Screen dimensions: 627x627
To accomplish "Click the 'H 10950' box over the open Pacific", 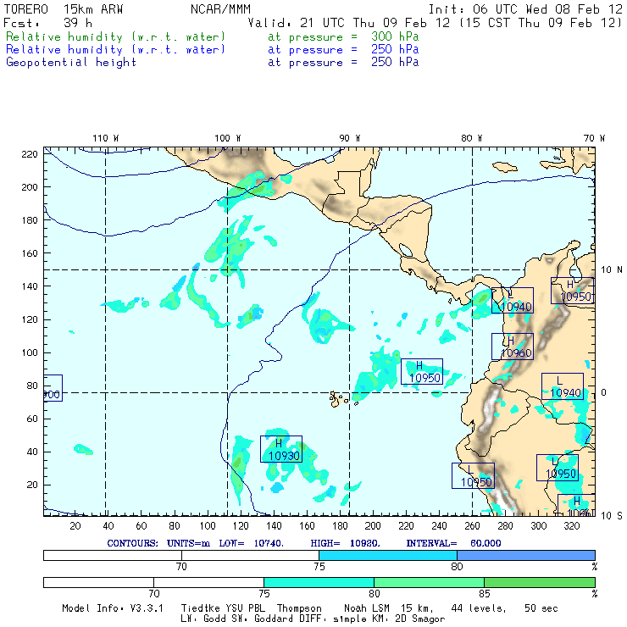I will coord(422,371).
